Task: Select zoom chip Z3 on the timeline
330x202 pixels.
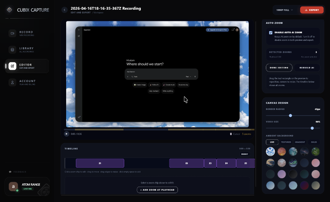Action: [x=210, y=163]
